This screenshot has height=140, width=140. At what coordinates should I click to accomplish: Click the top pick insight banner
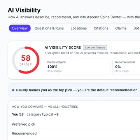click(74, 90)
